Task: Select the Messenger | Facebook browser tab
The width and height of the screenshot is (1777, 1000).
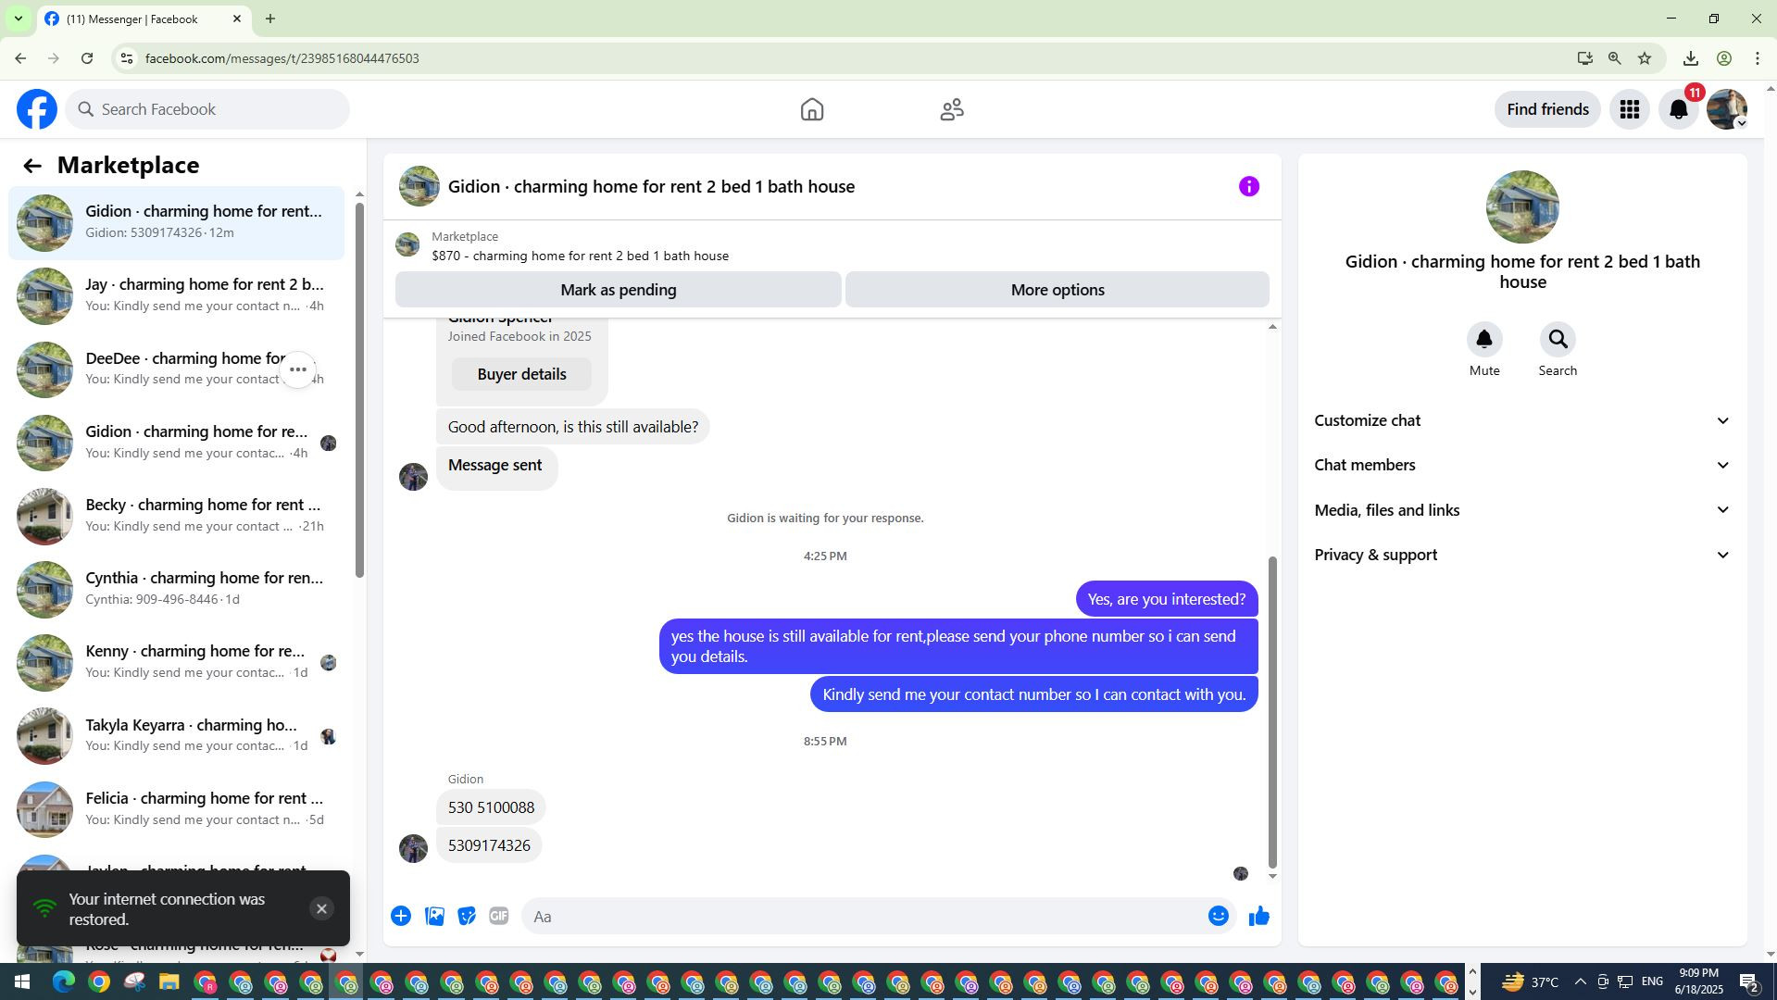Action: coord(144,19)
